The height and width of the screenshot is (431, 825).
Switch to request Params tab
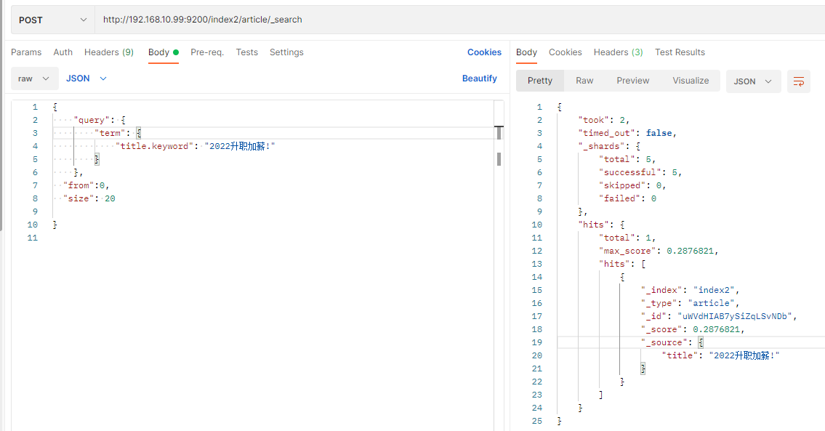(26, 52)
